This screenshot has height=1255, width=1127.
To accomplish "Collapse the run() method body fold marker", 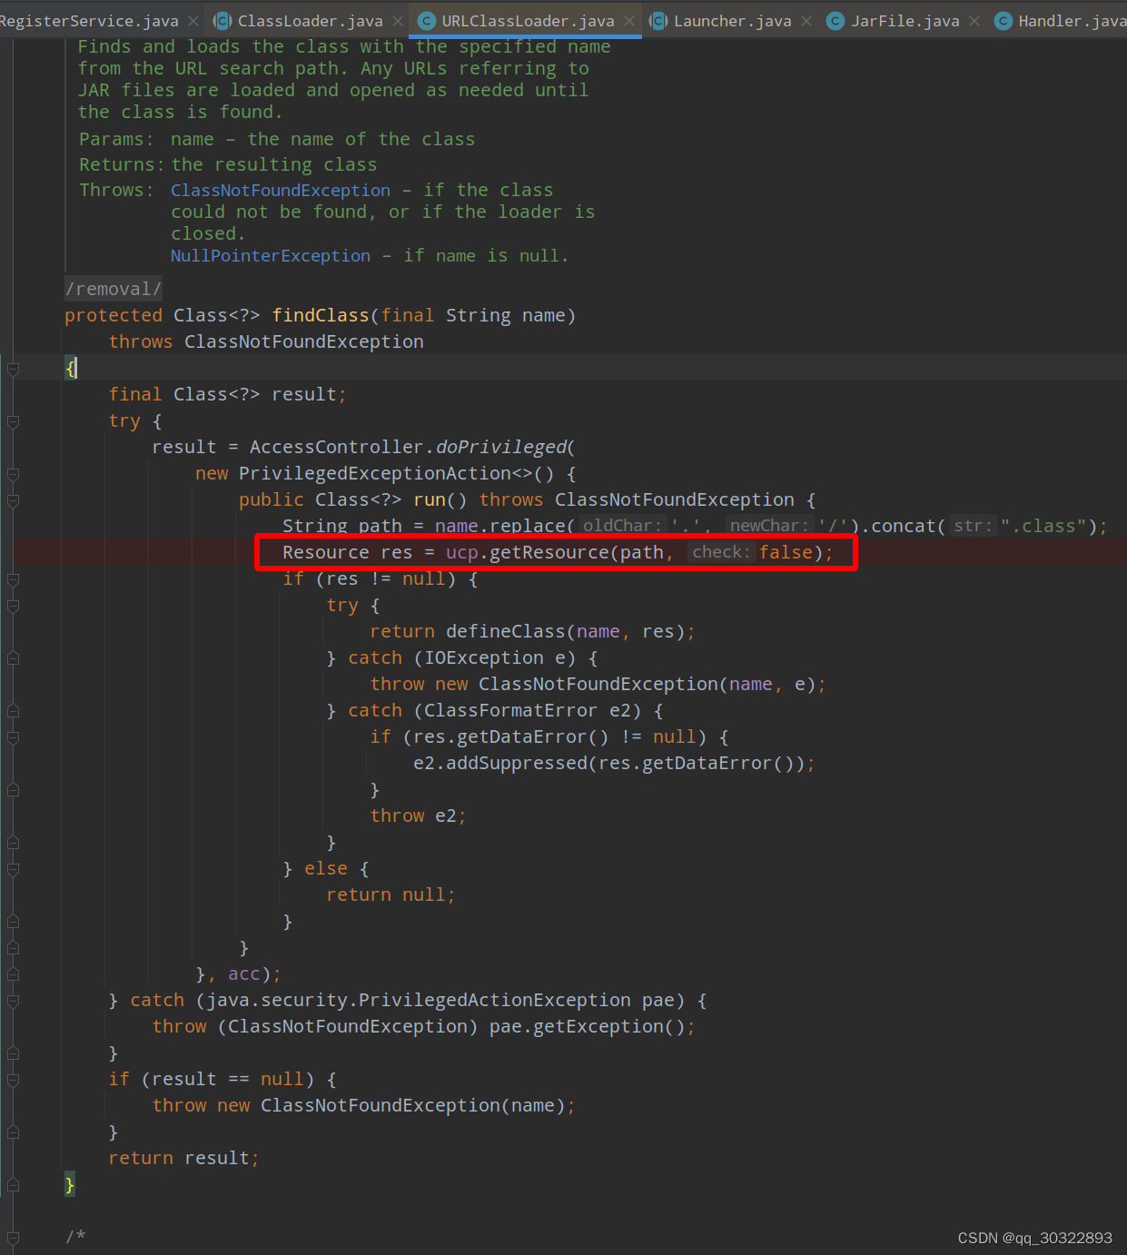I will pyautogui.click(x=13, y=499).
